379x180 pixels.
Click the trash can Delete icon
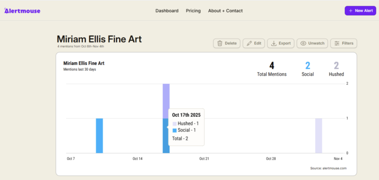pyautogui.click(x=220, y=43)
